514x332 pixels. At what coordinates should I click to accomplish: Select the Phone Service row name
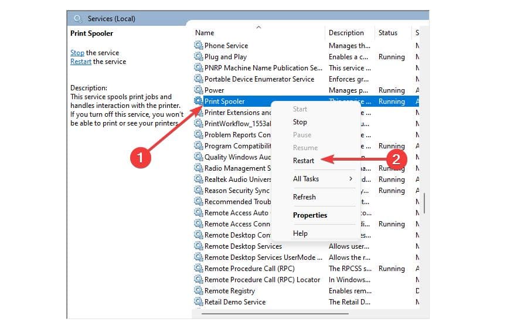tap(226, 46)
